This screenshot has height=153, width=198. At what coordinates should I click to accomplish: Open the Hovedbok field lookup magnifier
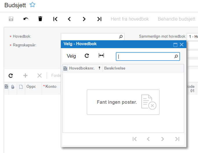[x=121, y=37]
